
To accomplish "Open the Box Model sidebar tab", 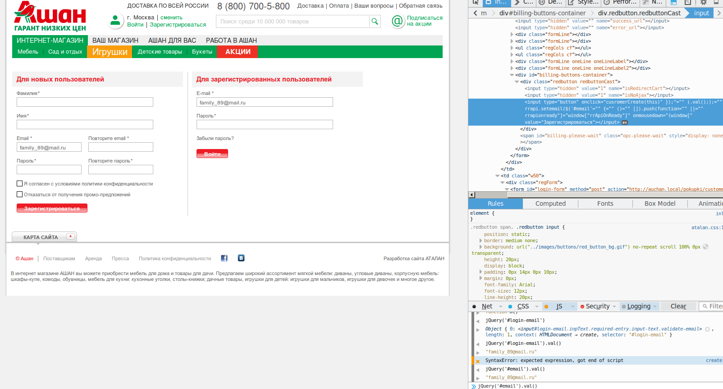I will tap(660, 204).
